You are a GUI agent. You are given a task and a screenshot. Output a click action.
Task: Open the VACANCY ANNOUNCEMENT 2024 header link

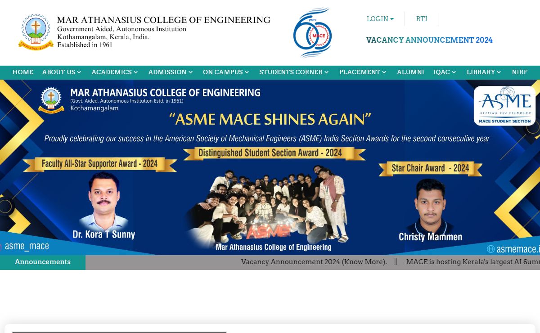pyautogui.click(x=429, y=40)
